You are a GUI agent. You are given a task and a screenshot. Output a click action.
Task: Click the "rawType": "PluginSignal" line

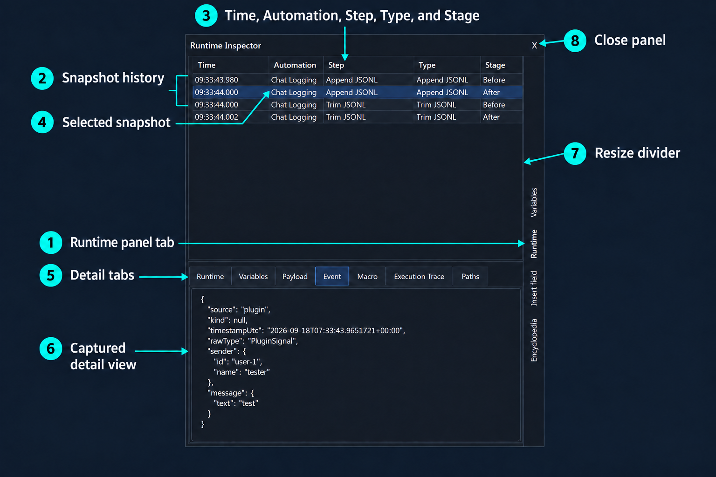(253, 341)
